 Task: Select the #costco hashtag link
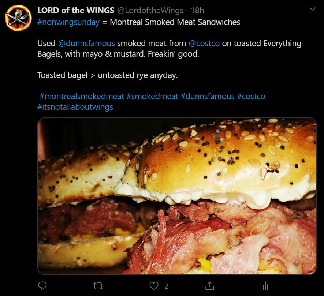pyautogui.click(x=251, y=96)
